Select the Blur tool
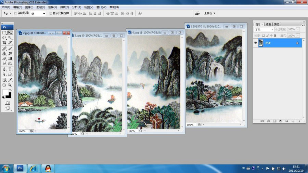The image size is (308, 173). pos(4,63)
